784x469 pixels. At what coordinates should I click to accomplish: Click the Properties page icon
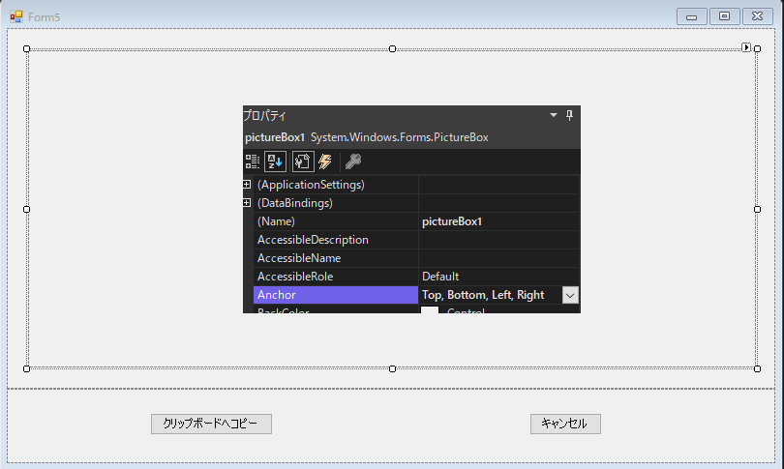tap(303, 161)
